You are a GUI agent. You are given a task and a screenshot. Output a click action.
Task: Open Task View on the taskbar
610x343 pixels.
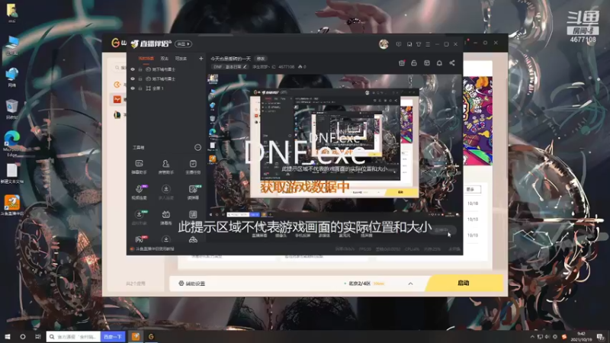click(37, 337)
